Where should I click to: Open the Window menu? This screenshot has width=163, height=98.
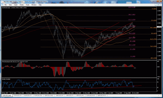(34, 5)
